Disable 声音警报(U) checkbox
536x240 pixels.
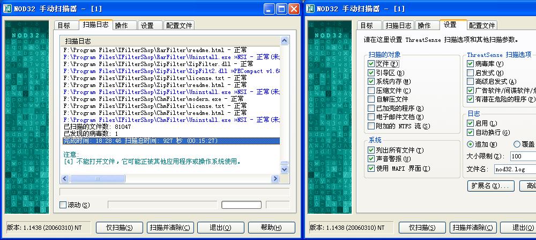[371, 159]
